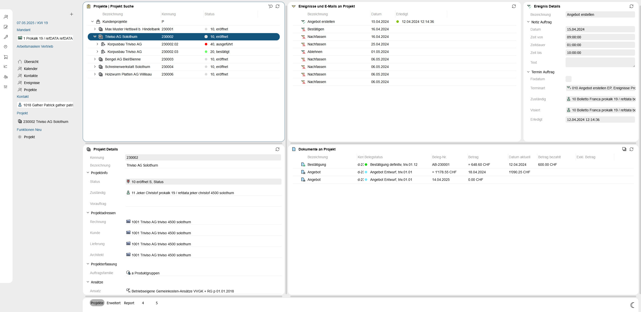This screenshot has height=312, width=641.
Task: Refresh the Projekt Details panel
Action: click(x=278, y=149)
